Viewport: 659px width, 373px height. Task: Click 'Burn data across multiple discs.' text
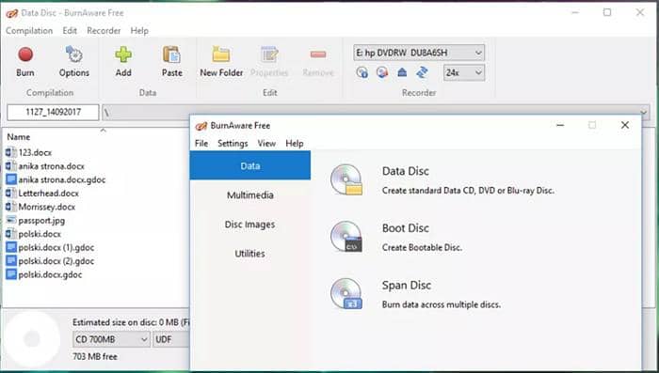[x=442, y=304]
